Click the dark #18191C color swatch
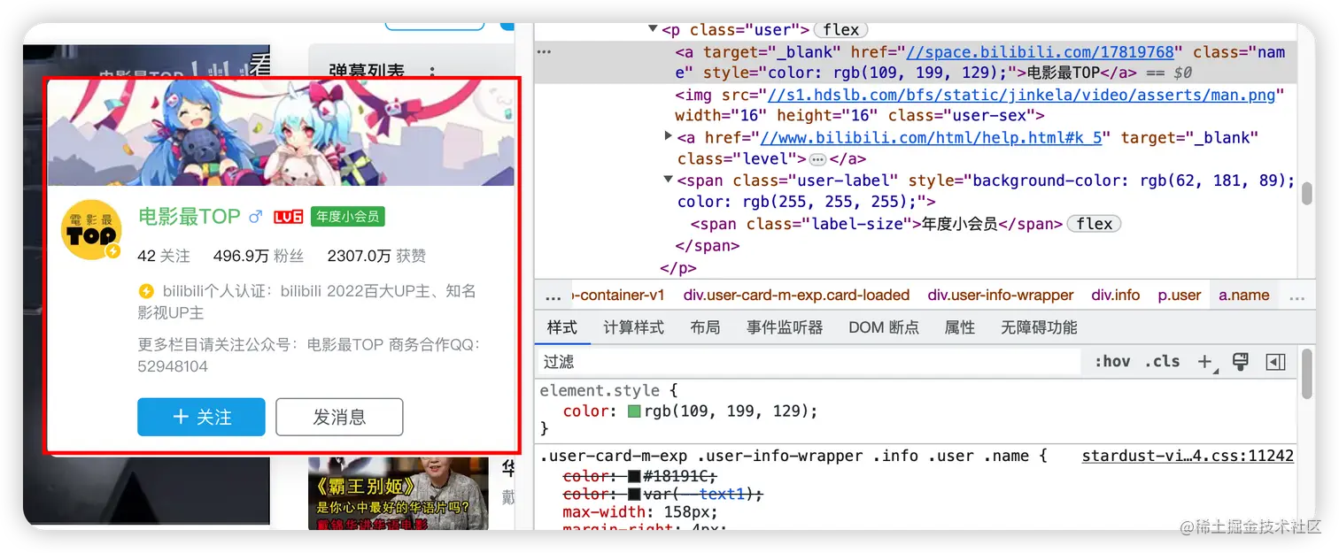Image resolution: width=1339 pixels, height=553 pixels. tap(634, 476)
